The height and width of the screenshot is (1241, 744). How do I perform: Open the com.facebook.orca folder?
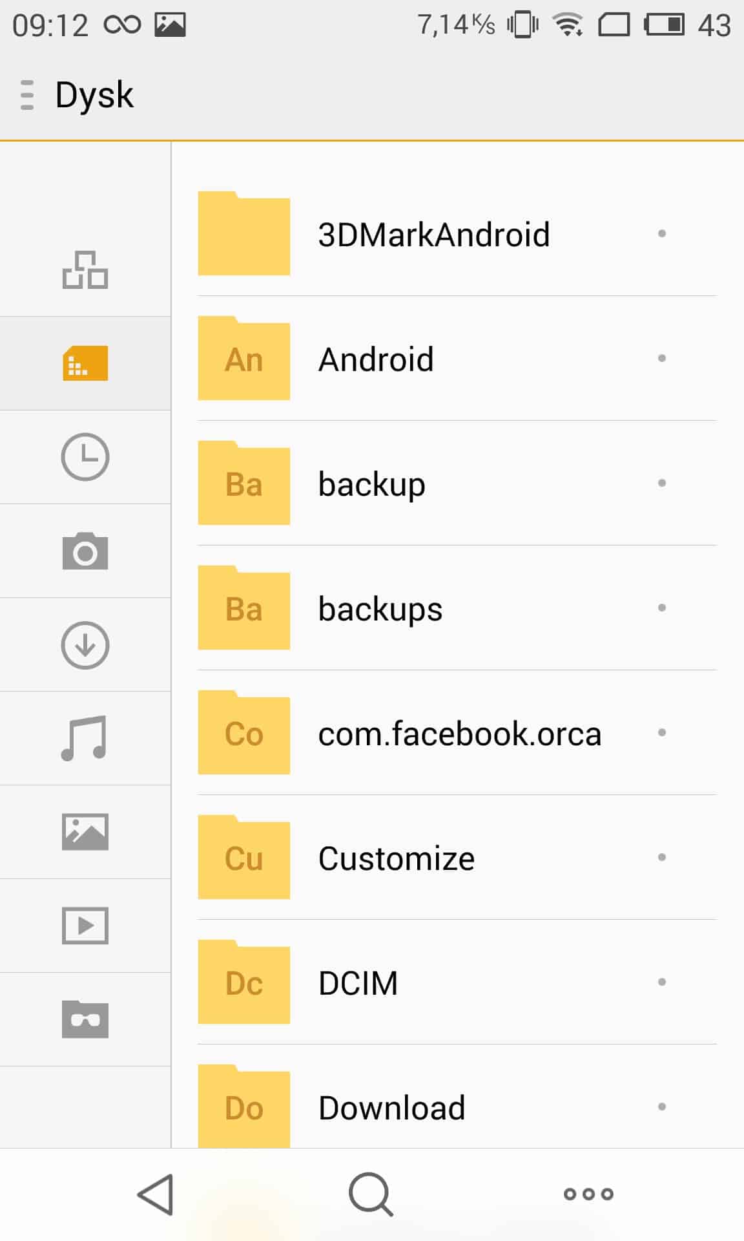[x=459, y=734]
